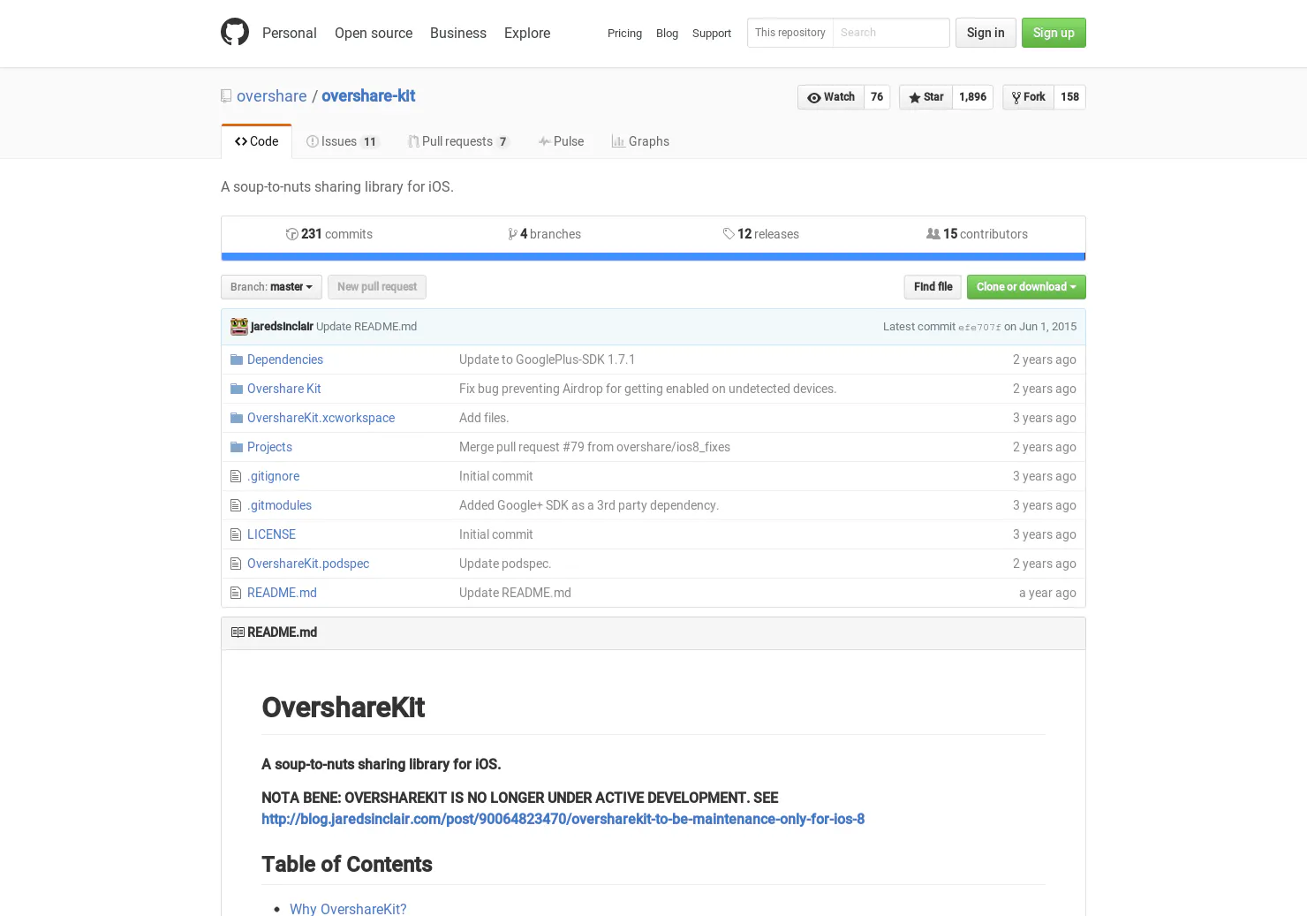
Task: Click the README.md header book icon
Action: pyautogui.click(x=238, y=632)
